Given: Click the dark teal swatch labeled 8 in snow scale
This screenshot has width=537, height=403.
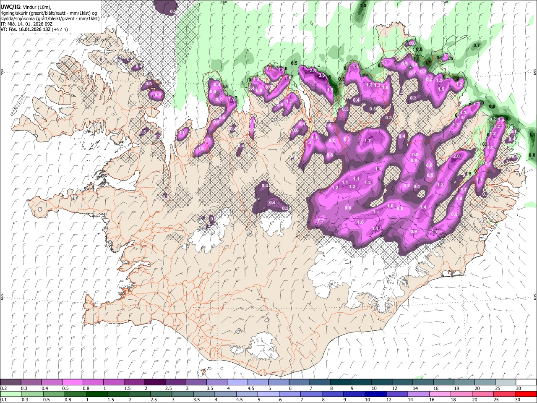Looking at the screenshot, I should 341,382.
